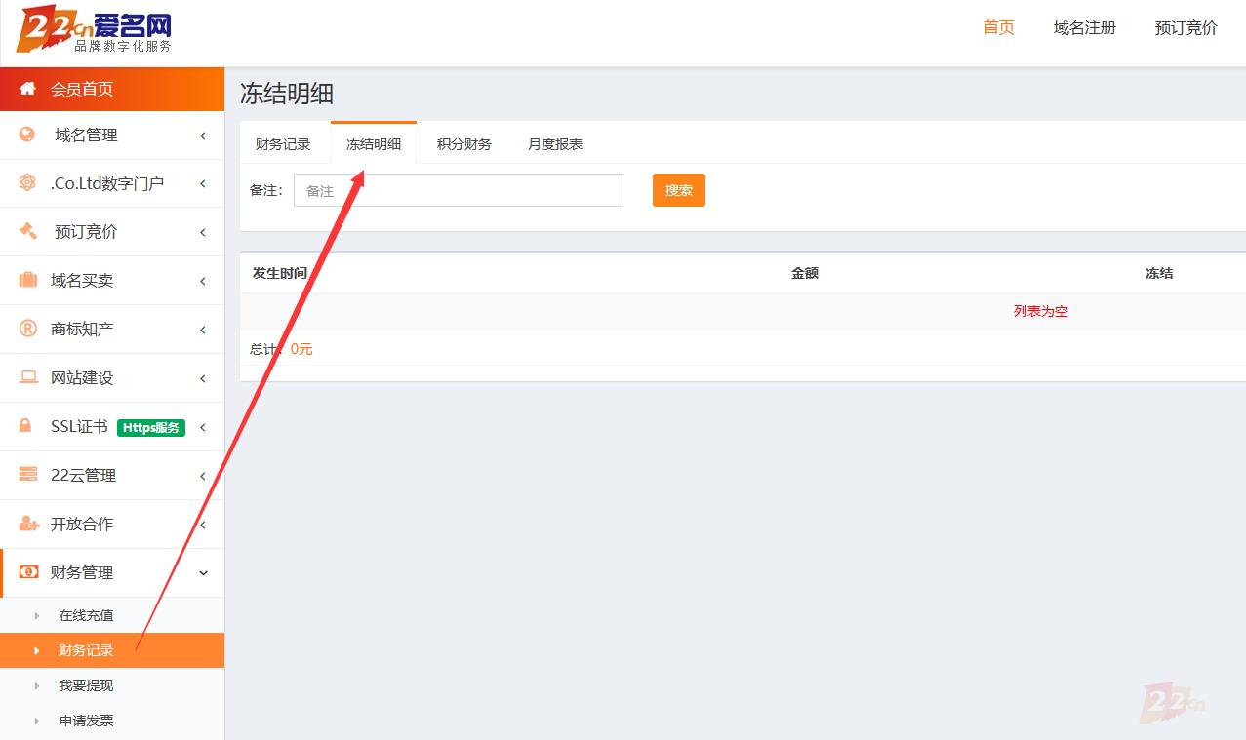This screenshot has height=740, width=1246.
Task: Click the 发生时间 column header
Action: [280, 273]
